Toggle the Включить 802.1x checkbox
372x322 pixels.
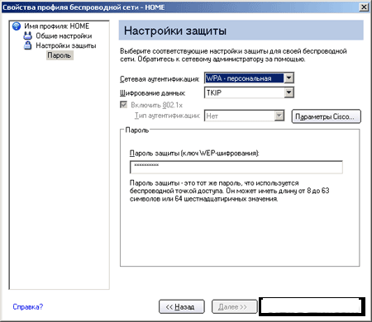pos(123,105)
